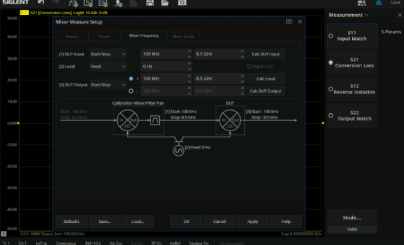
Task: Click the blue network status icon
Action: [379, 3]
